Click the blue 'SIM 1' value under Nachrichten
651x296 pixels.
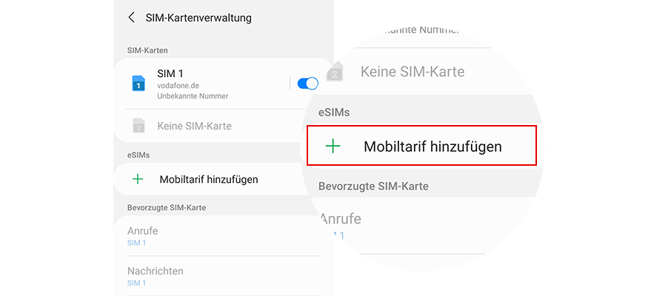(136, 283)
